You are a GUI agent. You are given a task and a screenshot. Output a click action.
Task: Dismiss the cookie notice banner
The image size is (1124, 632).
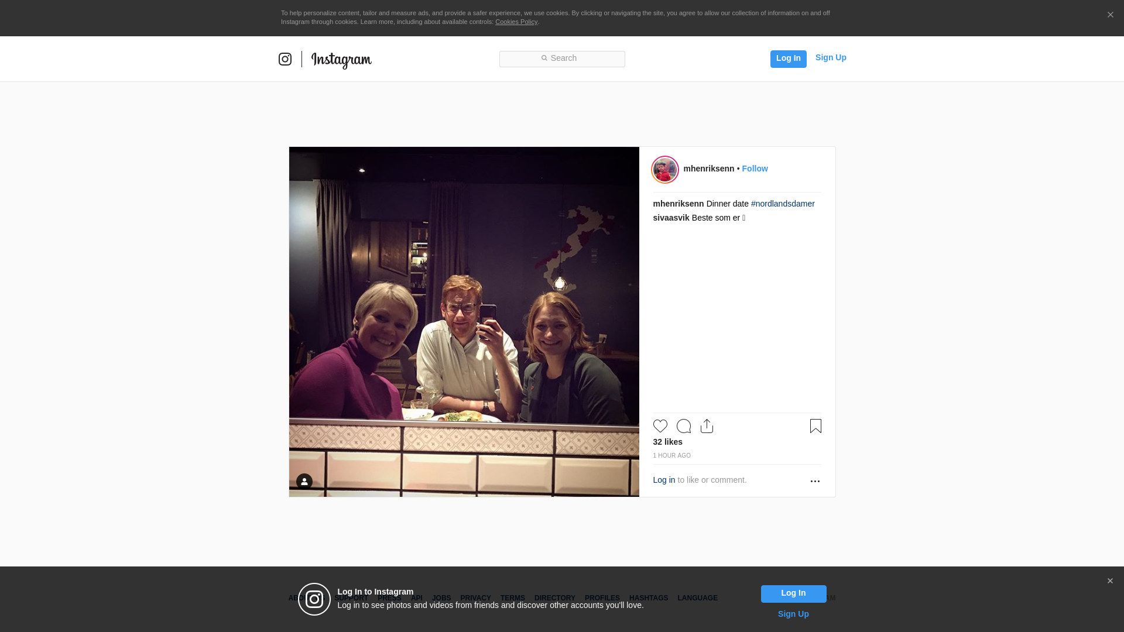point(1110,15)
